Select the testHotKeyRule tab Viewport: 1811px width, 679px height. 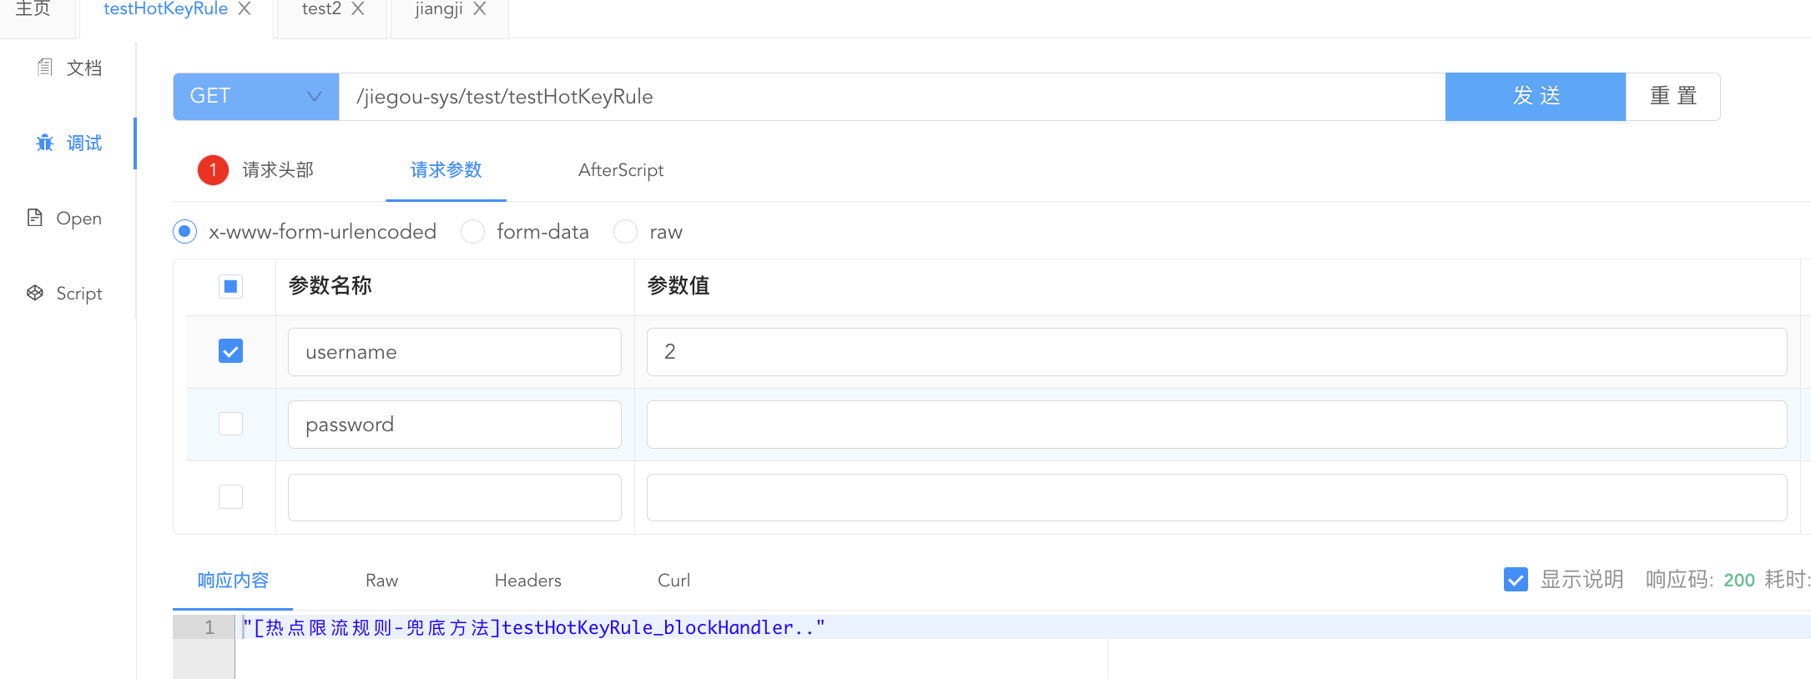165,9
